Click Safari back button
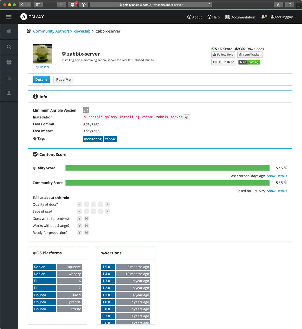 [22, 5]
